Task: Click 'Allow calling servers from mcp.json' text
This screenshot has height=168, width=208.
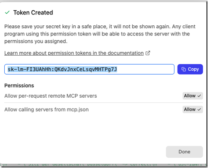Action: point(46,110)
